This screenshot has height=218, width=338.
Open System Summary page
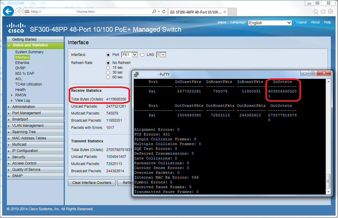coord(29,52)
